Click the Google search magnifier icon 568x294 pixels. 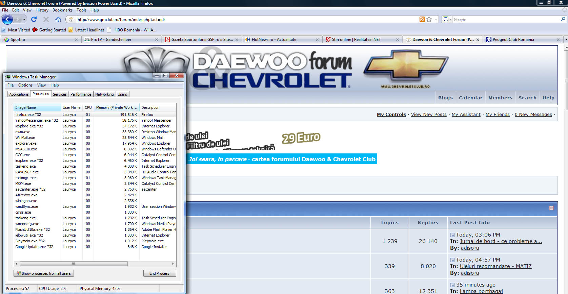coord(563,19)
